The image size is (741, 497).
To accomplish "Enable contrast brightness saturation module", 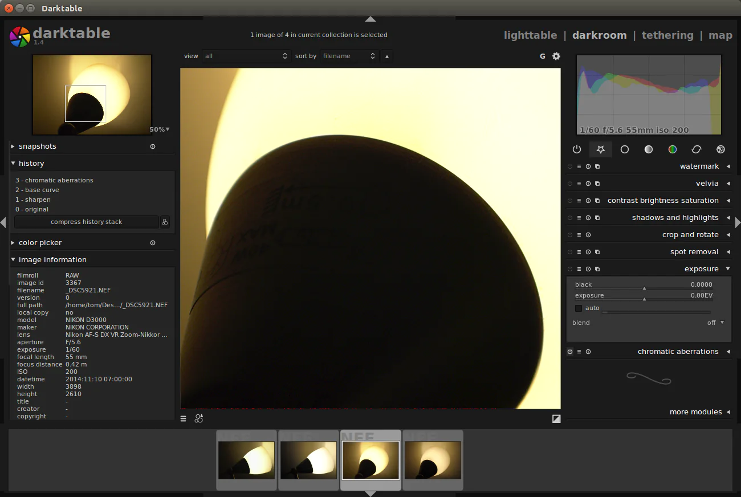I will (570, 201).
